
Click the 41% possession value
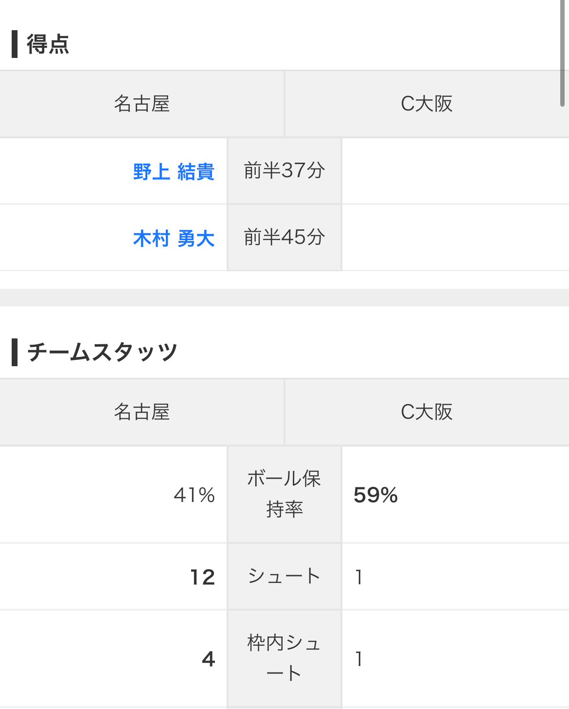(x=194, y=495)
